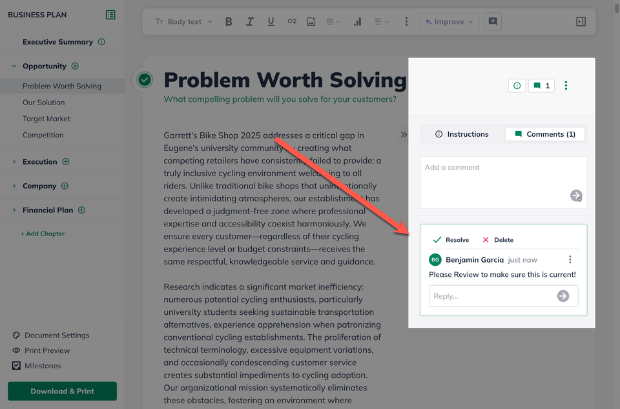This screenshot has height=409, width=620.
Task: Switch to the Comments (1) tab
Action: point(545,134)
